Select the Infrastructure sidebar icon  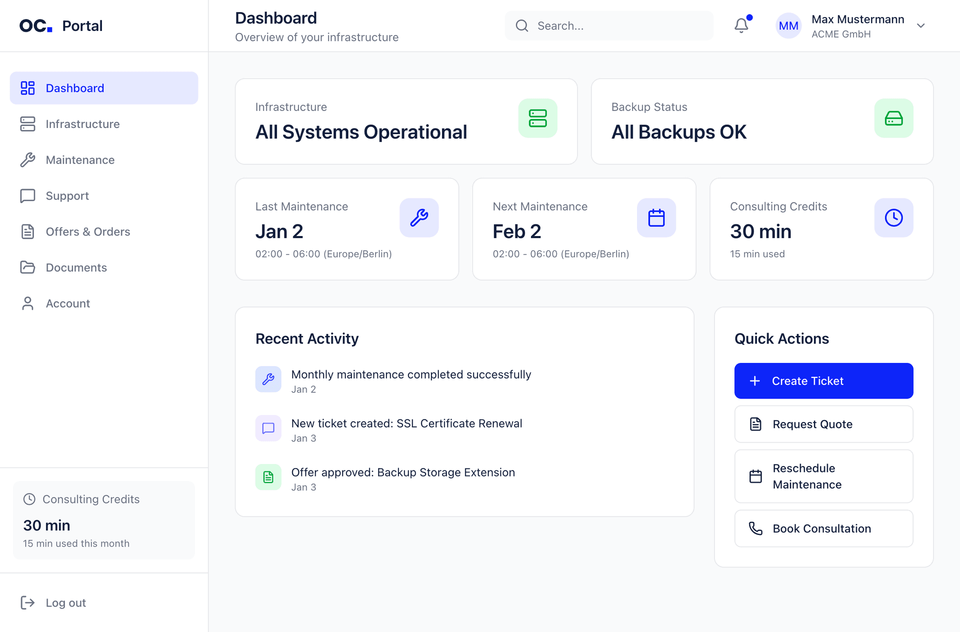click(27, 124)
